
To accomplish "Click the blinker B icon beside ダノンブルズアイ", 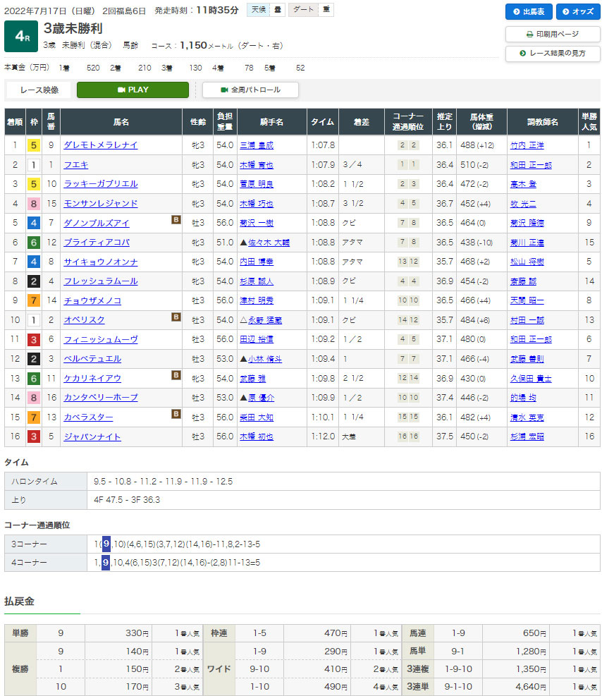I will point(176,219).
